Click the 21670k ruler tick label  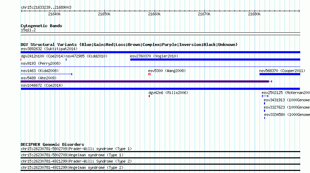pyautogui.click(x=204, y=14)
